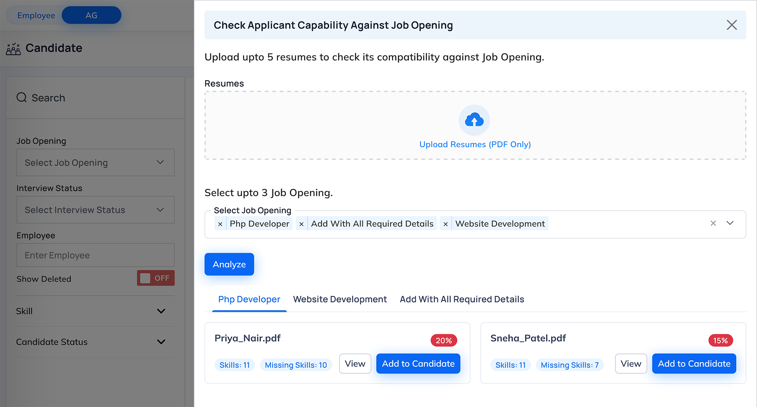
Task: Click the Candidate group icon
Action: [x=13, y=48]
